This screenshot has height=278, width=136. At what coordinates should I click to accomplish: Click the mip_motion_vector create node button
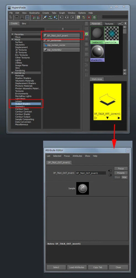tap(61, 45)
